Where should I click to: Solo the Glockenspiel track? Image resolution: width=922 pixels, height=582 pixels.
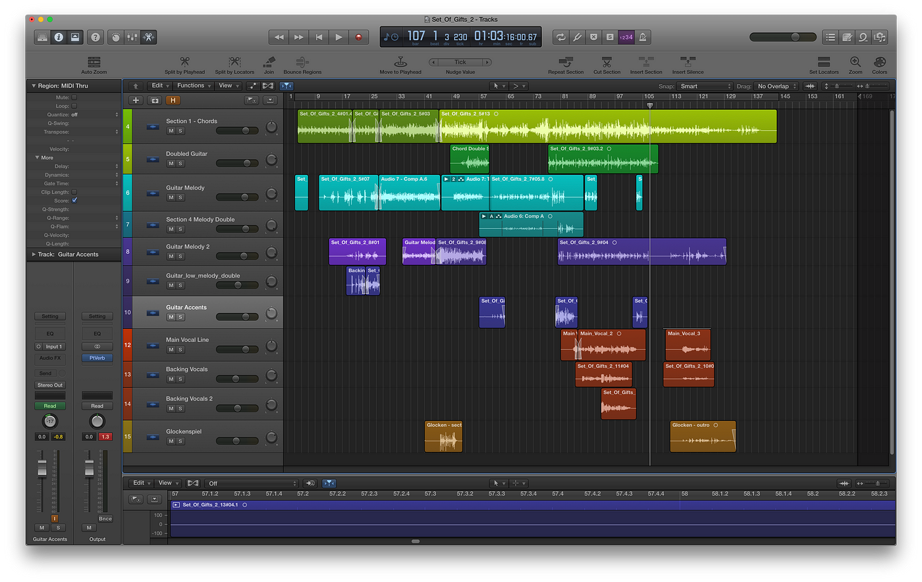[180, 441]
